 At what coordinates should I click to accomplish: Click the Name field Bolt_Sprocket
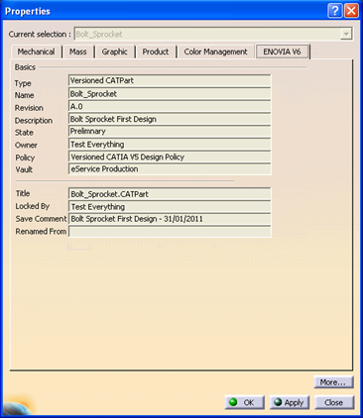[x=170, y=94]
